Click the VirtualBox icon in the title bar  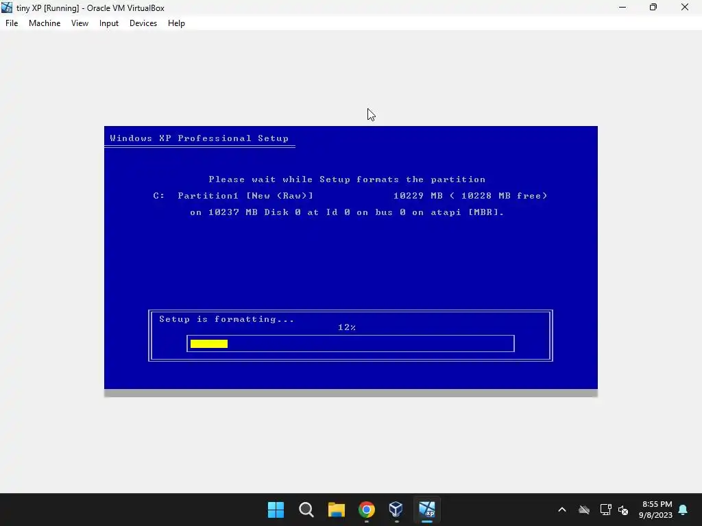7,8
